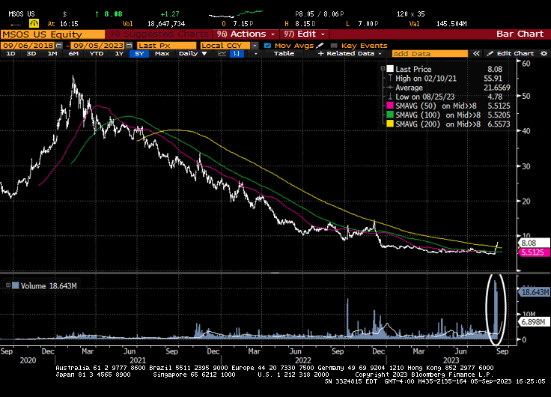Click the double-chevron collapse icon

point(476,53)
